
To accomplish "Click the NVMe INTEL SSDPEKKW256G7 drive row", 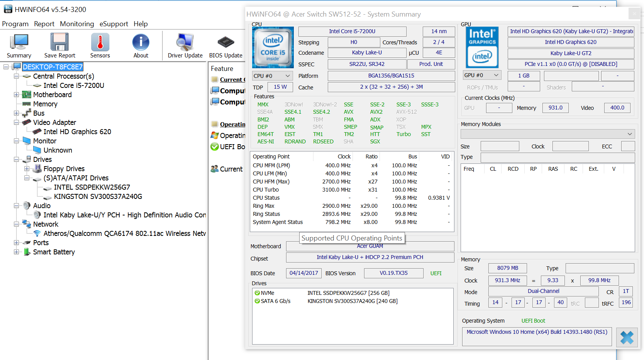I will (352, 293).
